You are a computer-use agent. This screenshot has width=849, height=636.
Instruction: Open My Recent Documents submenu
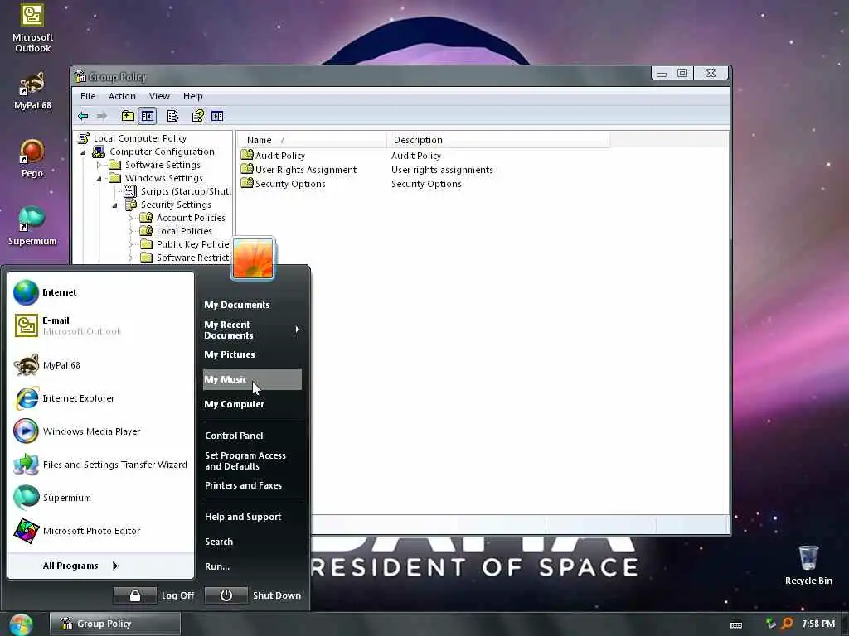point(252,330)
